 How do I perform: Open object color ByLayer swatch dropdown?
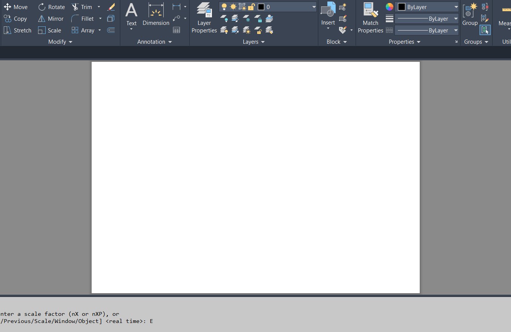[x=427, y=7]
